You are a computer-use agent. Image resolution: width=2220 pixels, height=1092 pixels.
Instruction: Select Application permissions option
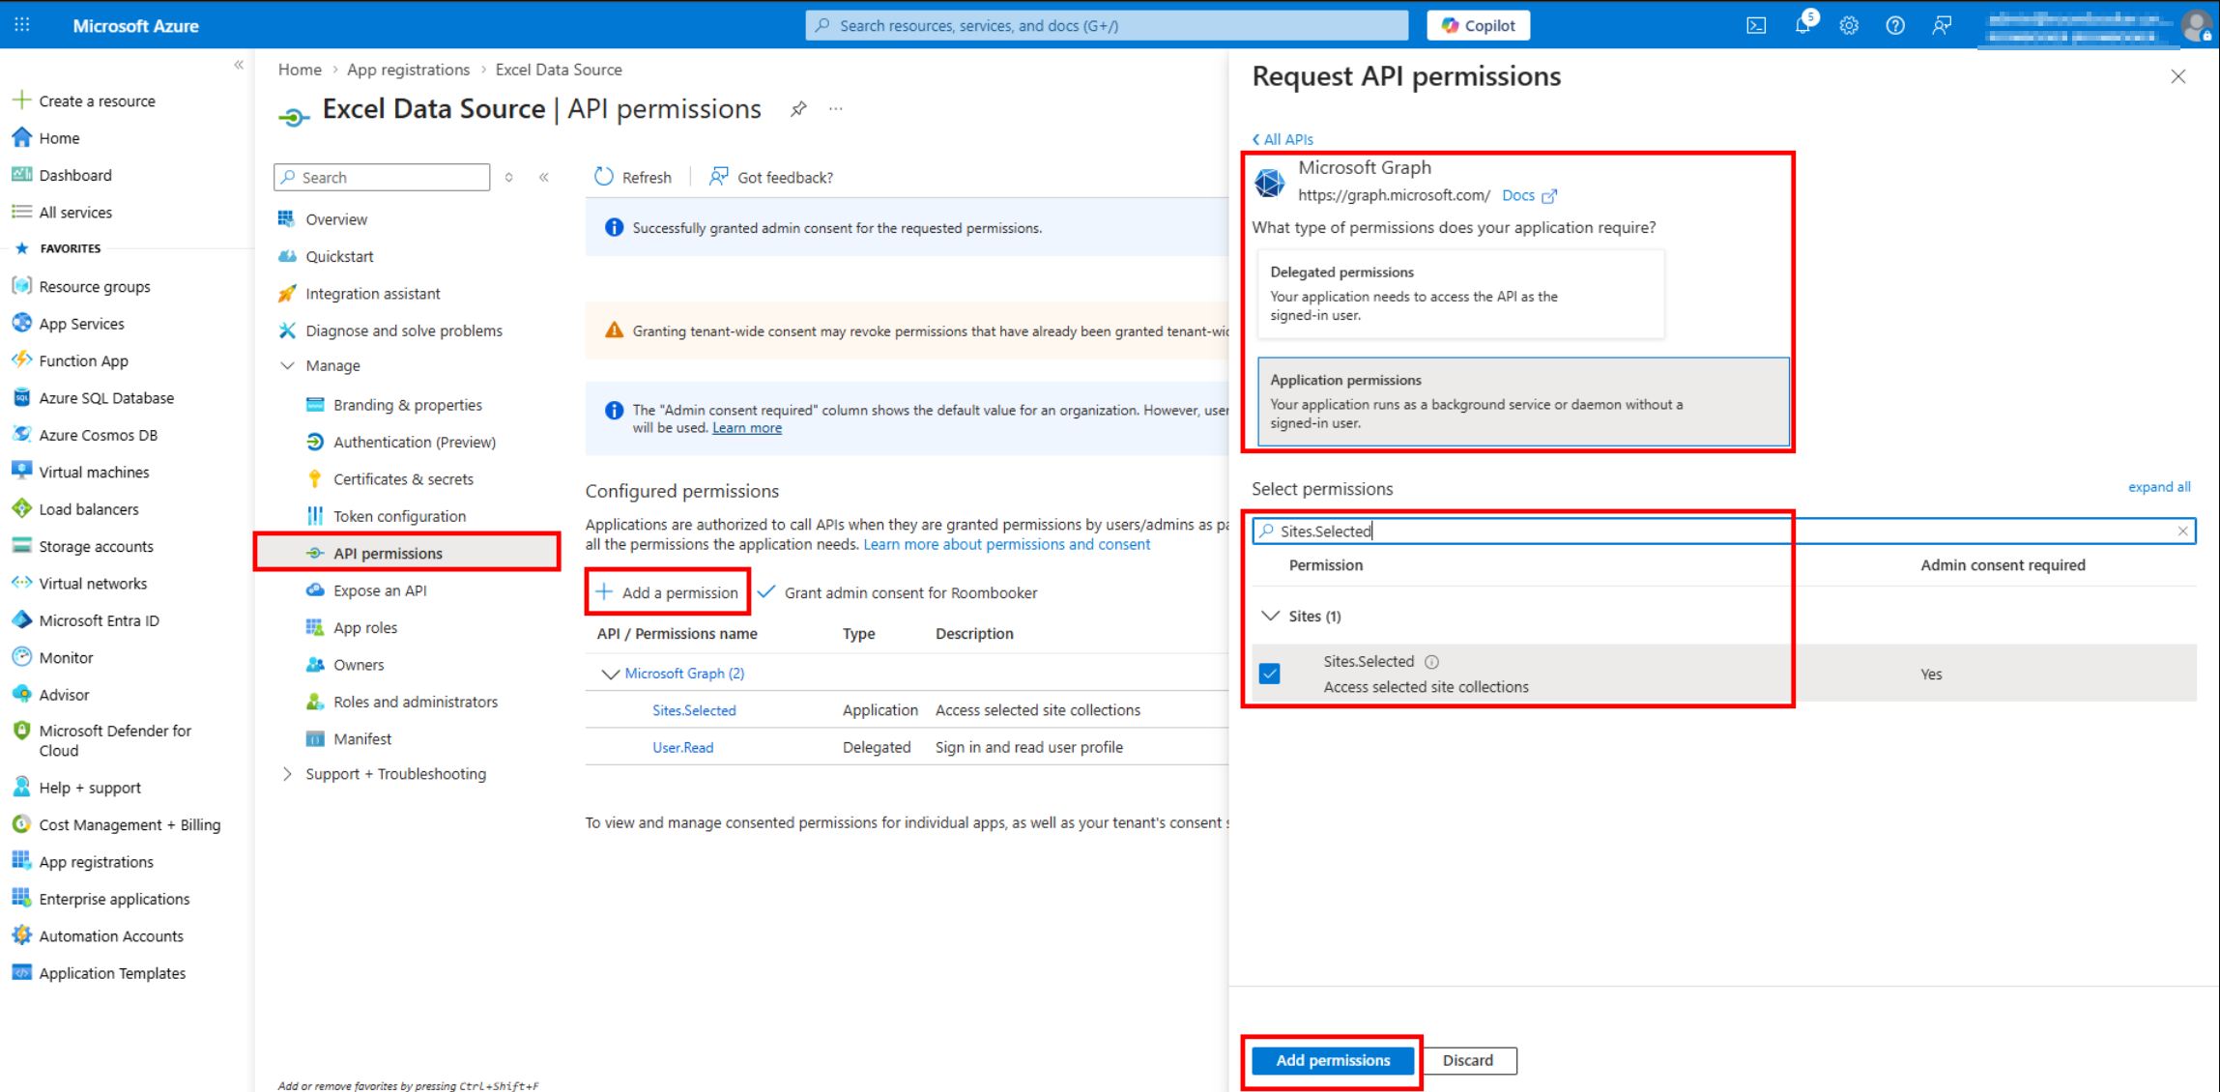[1522, 401]
